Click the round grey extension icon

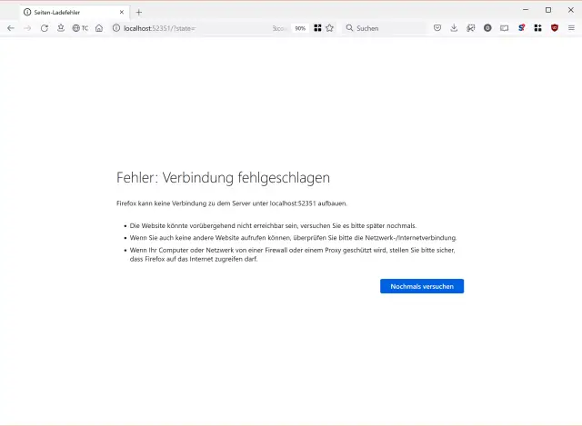tap(487, 28)
